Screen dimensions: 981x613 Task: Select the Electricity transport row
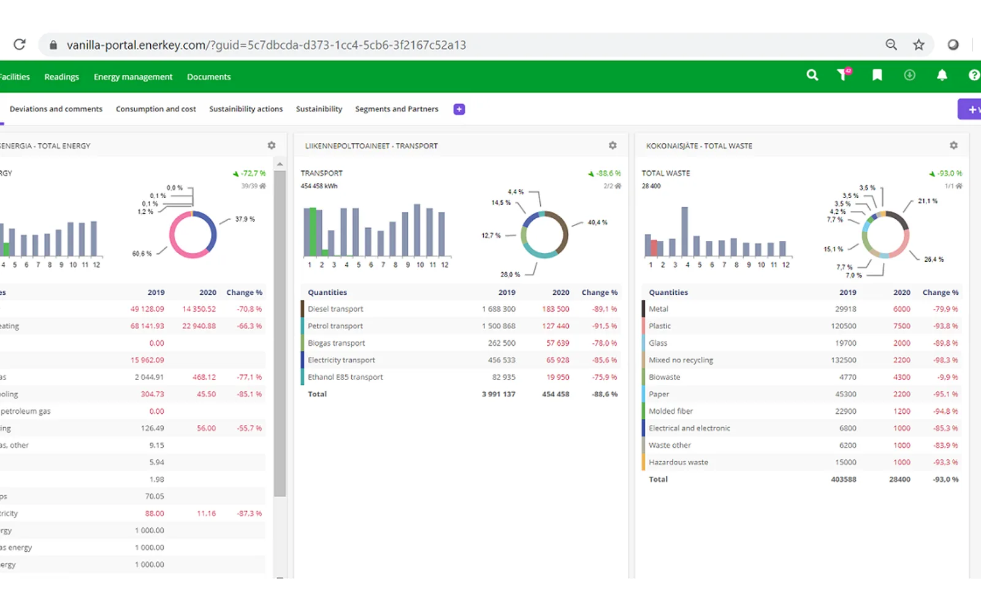click(460, 360)
